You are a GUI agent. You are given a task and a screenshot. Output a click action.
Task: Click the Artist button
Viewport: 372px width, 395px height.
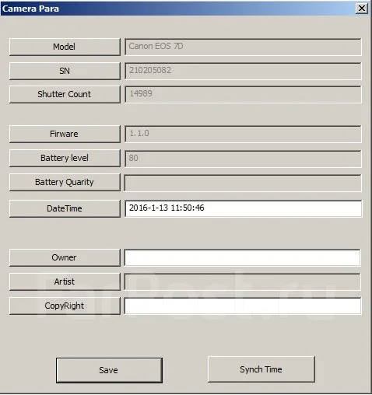pyautogui.click(x=65, y=281)
